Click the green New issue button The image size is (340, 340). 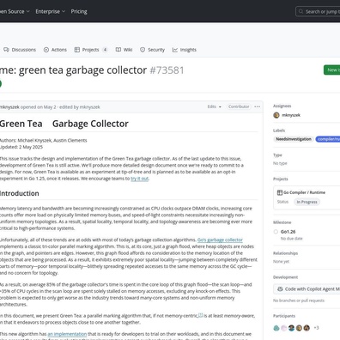[332, 70]
